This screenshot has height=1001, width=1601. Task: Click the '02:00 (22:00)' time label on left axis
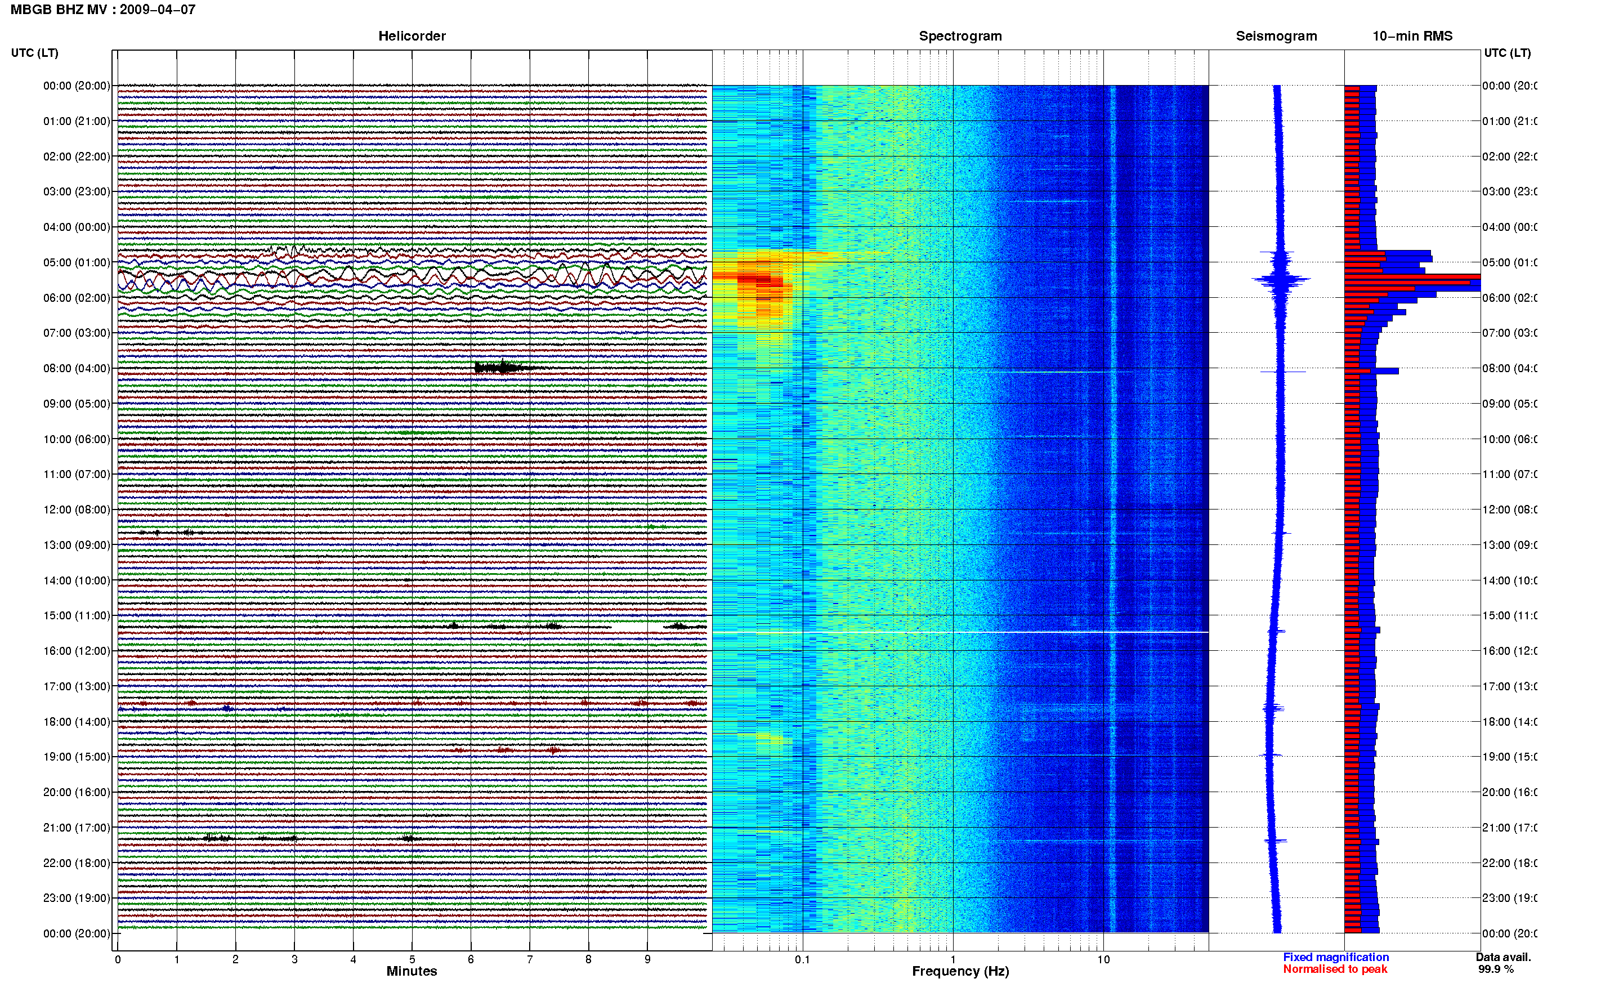(77, 157)
